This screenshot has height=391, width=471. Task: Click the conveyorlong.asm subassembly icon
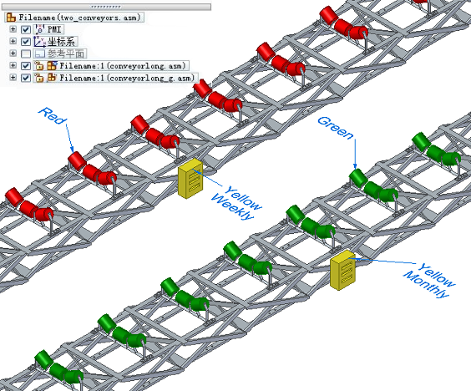coord(53,65)
